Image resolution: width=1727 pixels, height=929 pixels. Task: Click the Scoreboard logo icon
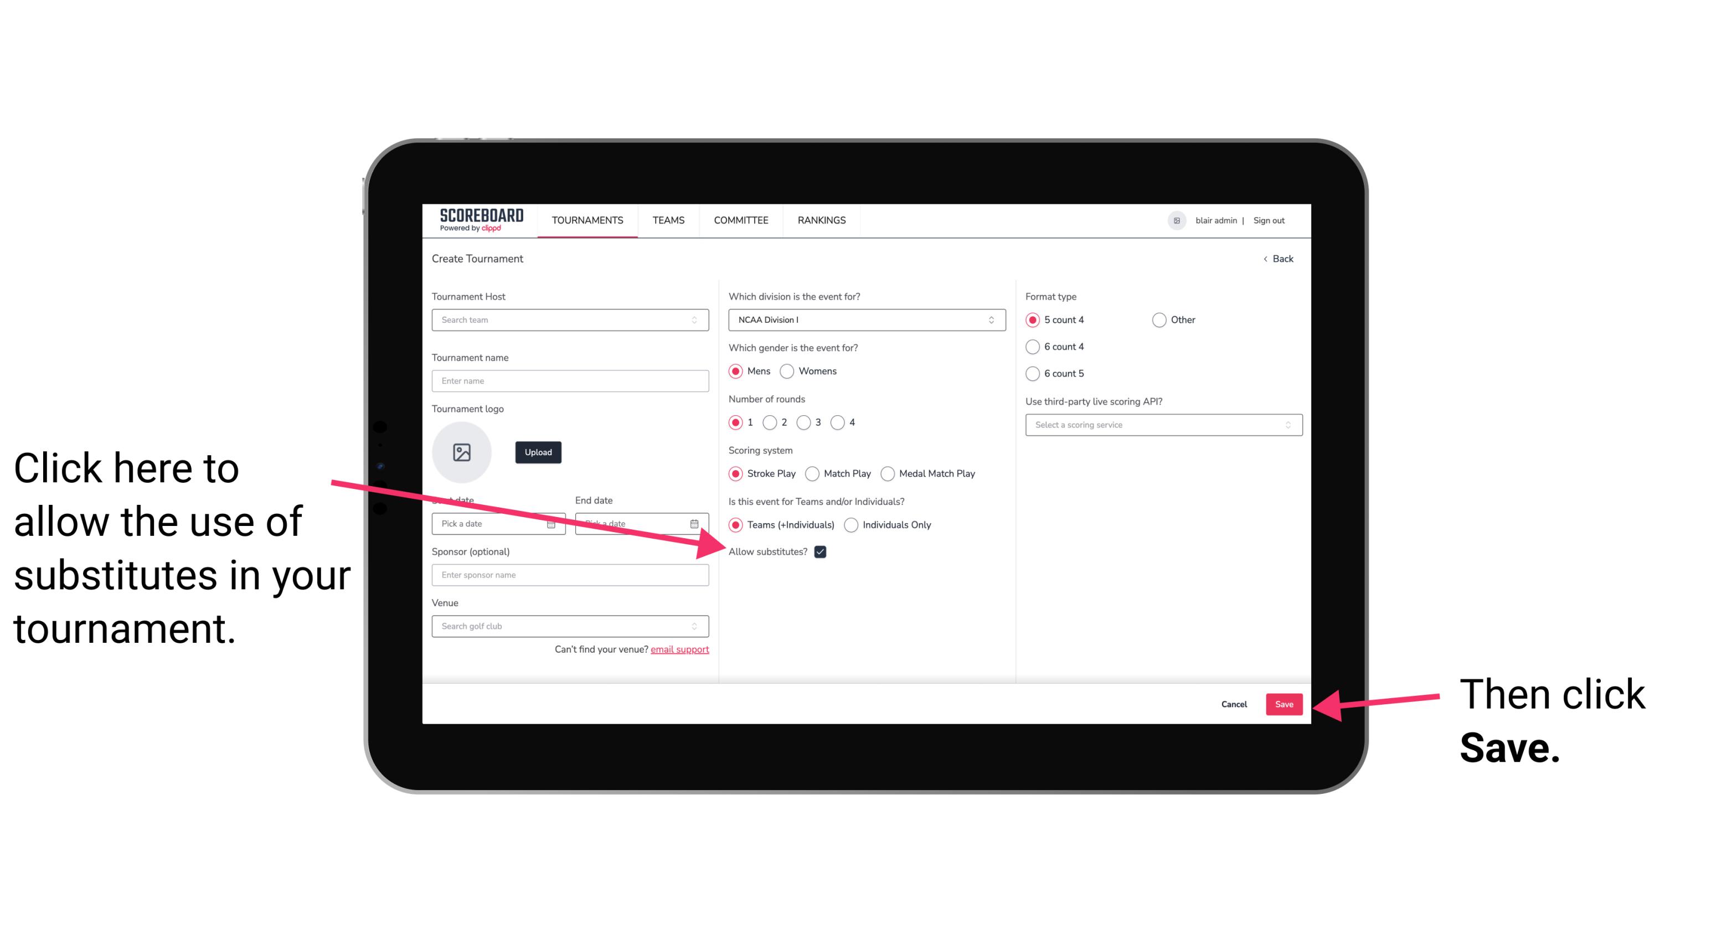(477, 220)
